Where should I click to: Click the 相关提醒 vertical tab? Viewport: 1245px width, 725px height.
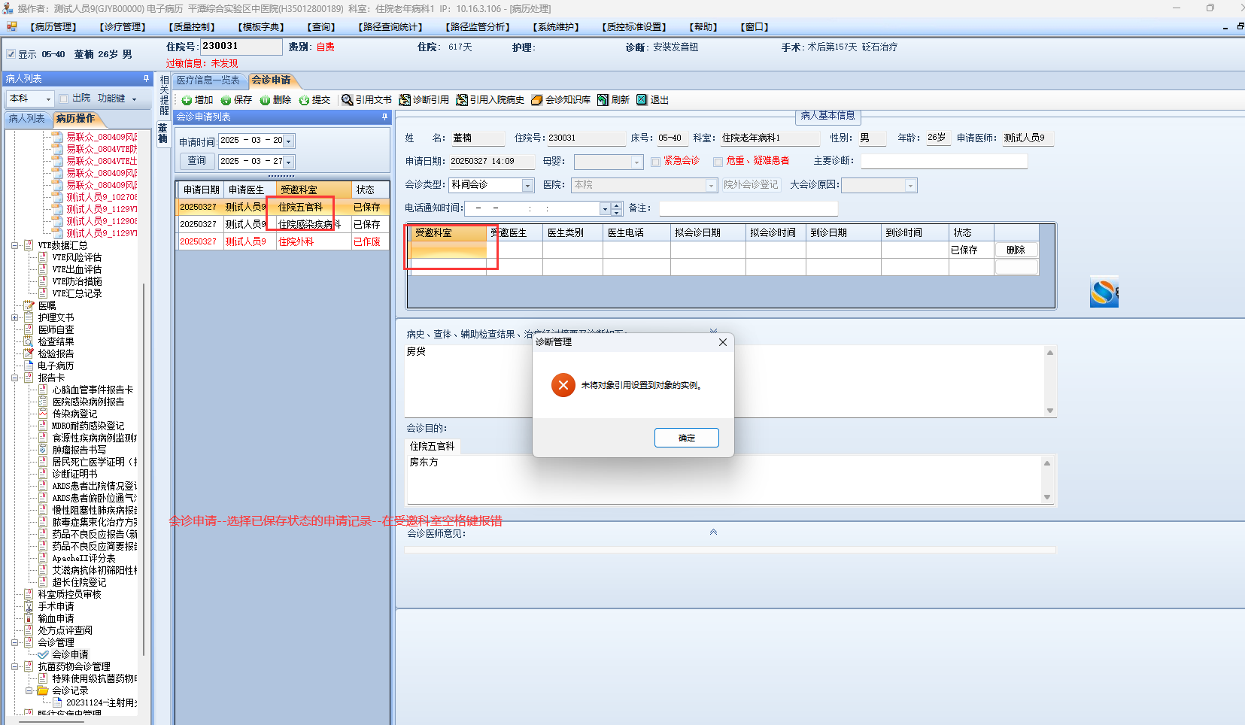coord(165,95)
